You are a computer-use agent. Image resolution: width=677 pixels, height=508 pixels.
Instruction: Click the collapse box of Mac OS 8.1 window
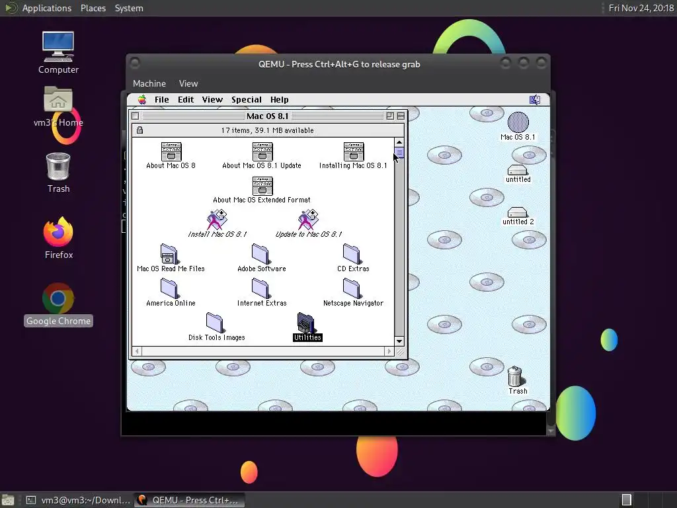pos(401,116)
